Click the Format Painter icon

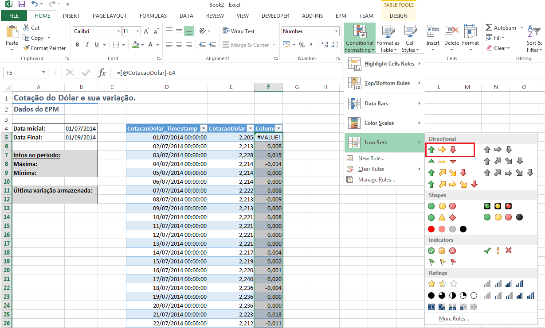(27, 48)
